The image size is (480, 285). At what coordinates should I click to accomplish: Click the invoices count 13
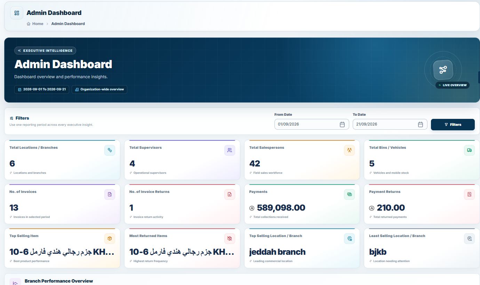point(14,208)
